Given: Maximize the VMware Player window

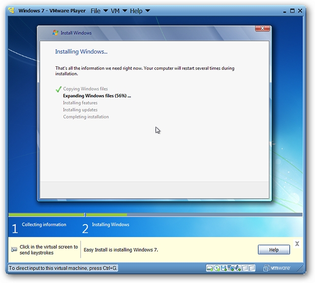Looking at the screenshot, I should [292, 11].
